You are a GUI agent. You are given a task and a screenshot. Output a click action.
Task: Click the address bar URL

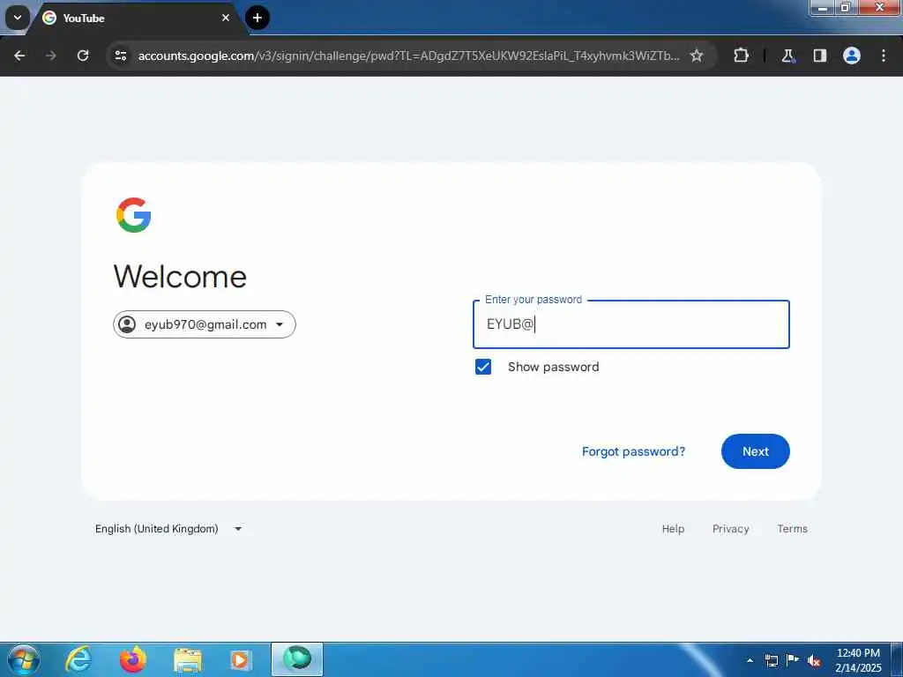[408, 56]
